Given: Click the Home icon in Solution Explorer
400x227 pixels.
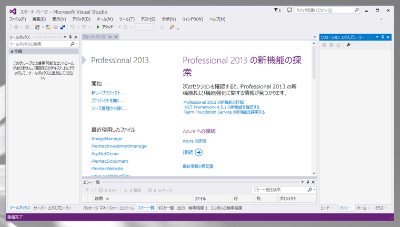Looking at the screenshot, I should click(x=338, y=45).
